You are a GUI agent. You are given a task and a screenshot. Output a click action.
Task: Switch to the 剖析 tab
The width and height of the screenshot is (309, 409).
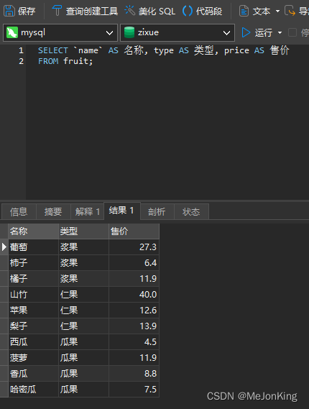157,211
